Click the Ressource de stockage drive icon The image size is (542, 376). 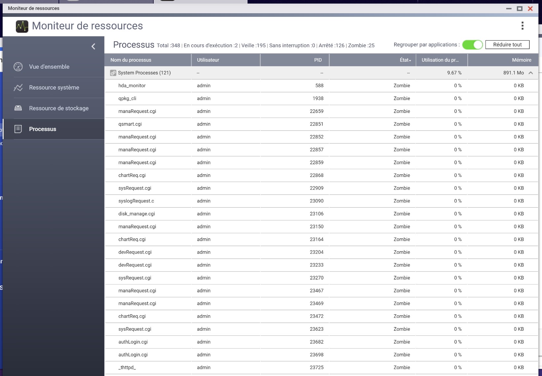pos(18,108)
